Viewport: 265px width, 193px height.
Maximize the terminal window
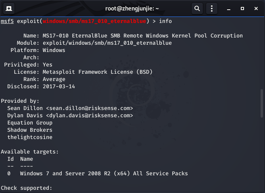point(242,8)
